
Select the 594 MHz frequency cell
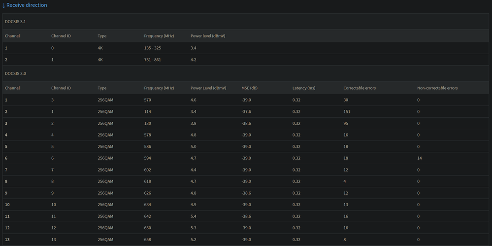point(147,158)
